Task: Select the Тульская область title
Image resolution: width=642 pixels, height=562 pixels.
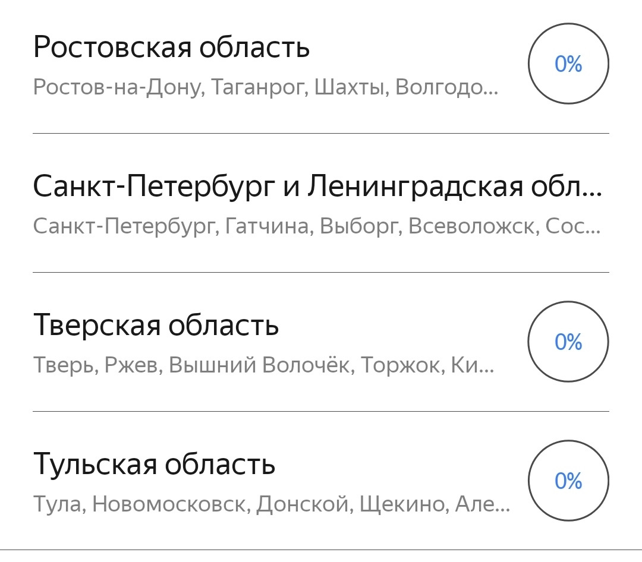Action: (154, 464)
